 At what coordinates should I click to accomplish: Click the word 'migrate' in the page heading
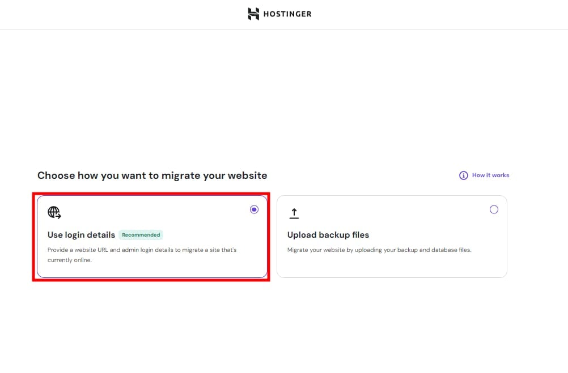click(x=180, y=175)
